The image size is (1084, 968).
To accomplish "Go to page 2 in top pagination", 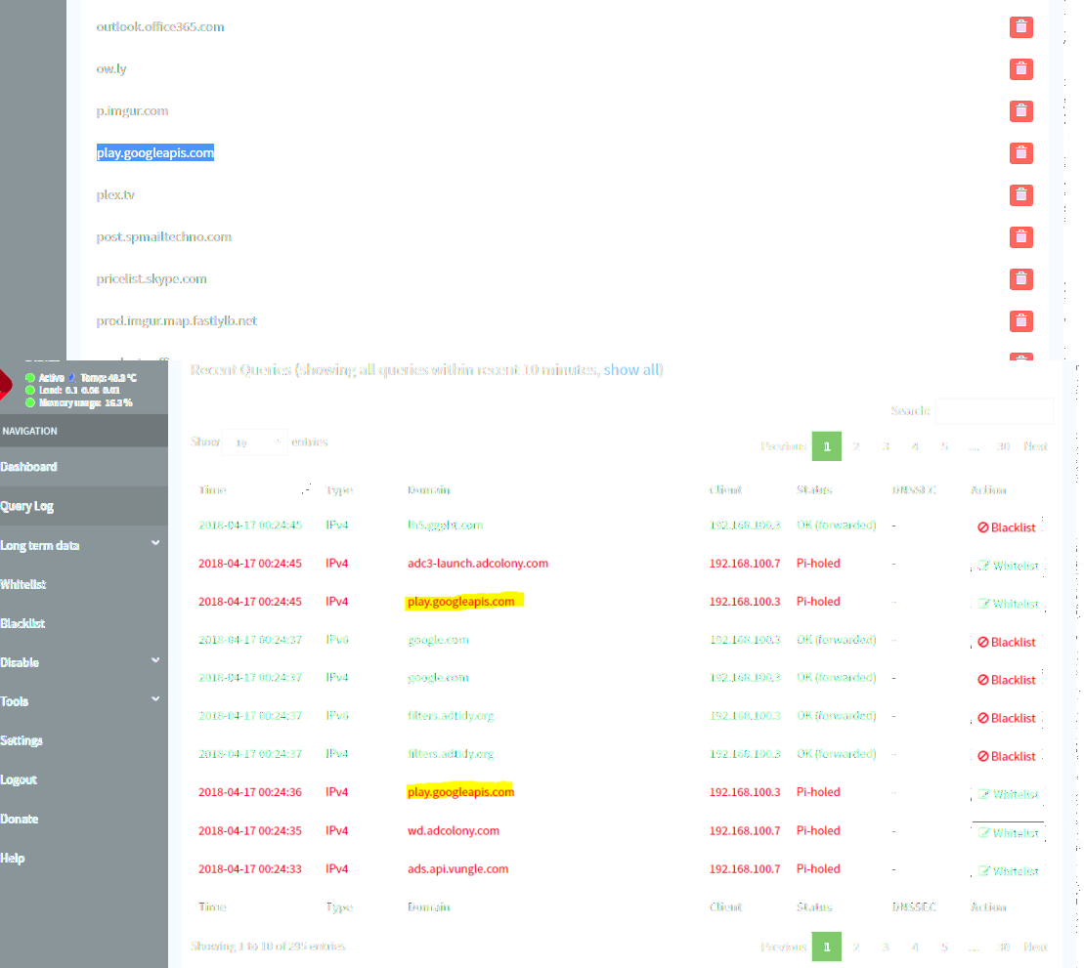I will 855,446.
